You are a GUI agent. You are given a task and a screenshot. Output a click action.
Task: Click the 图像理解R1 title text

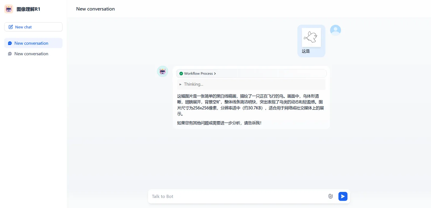coord(28,9)
